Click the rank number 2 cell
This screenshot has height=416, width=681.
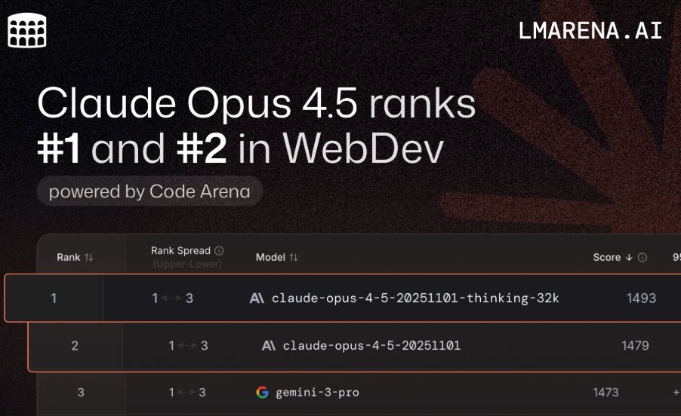pyautogui.click(x=75, y=345)
